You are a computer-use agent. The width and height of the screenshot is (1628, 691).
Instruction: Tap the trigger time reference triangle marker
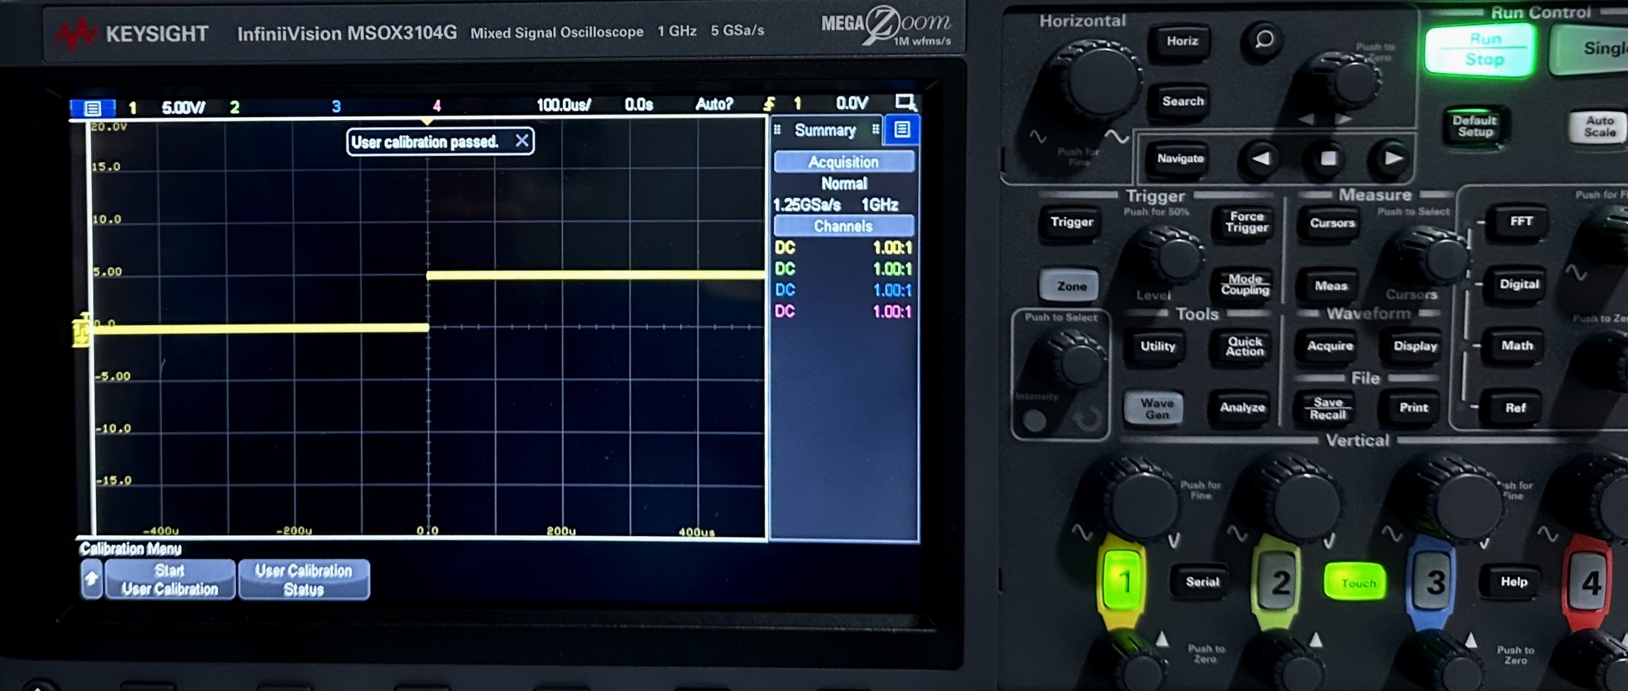(x=427, y=122)
